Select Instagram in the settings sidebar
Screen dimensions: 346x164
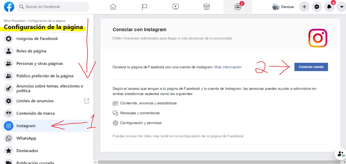pos(26,125)
